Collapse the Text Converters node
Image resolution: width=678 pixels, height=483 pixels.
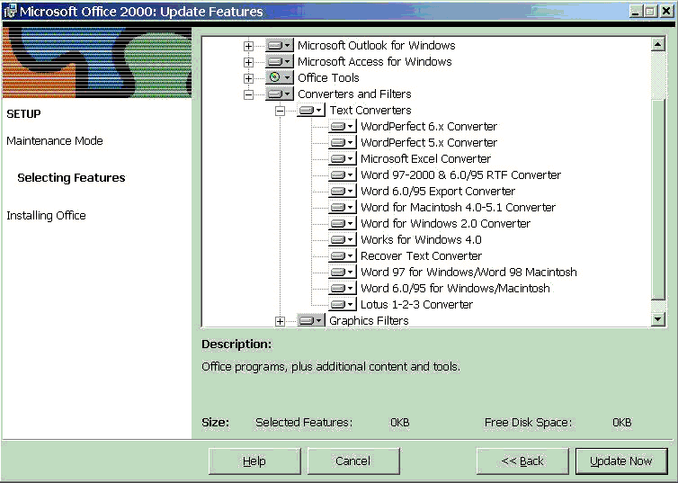280,111
